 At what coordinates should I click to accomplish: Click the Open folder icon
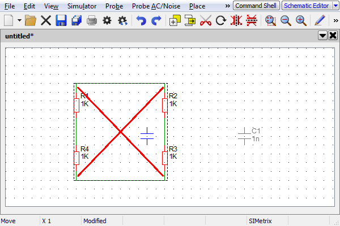(x=31, y=20)
